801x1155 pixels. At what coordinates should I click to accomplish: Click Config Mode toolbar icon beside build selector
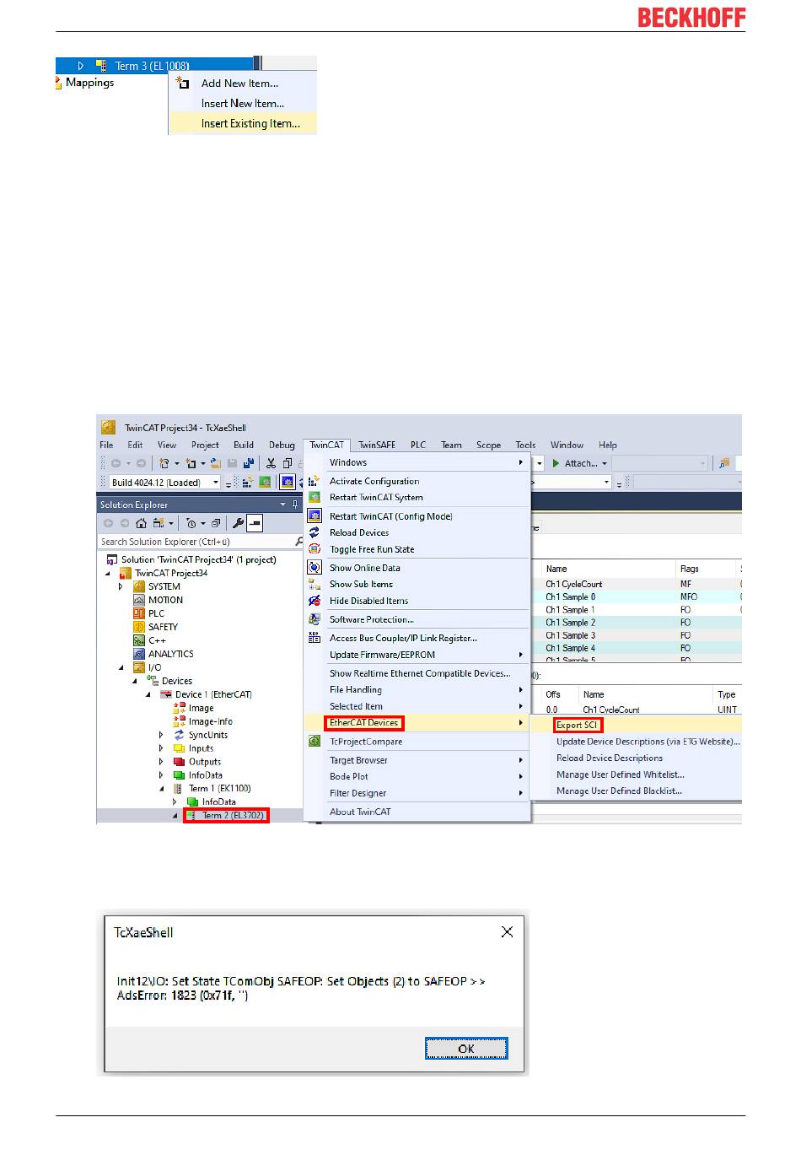tap(288, 483)
